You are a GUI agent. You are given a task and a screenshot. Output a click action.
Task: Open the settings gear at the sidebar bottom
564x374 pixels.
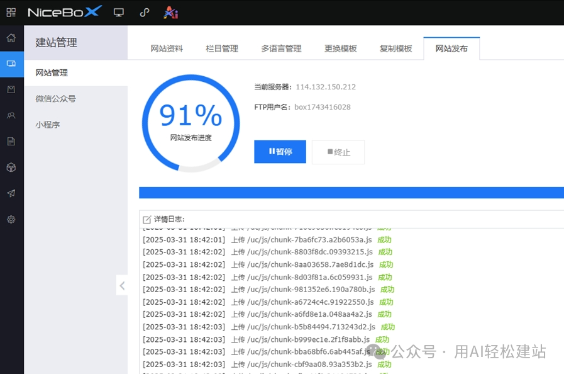click(x=11, y=219)
